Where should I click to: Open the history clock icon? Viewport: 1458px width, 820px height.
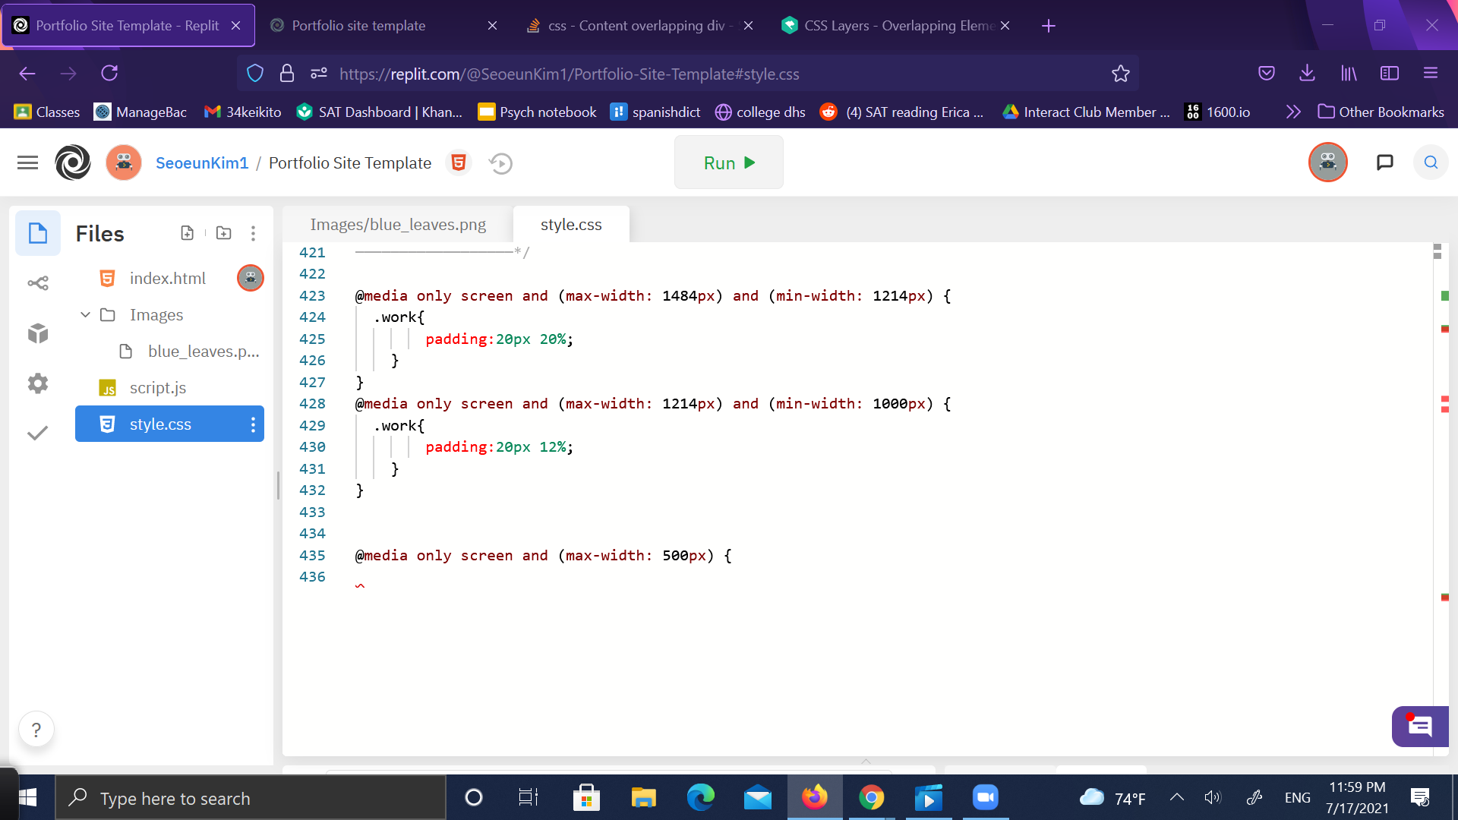[x=500, y=163]
